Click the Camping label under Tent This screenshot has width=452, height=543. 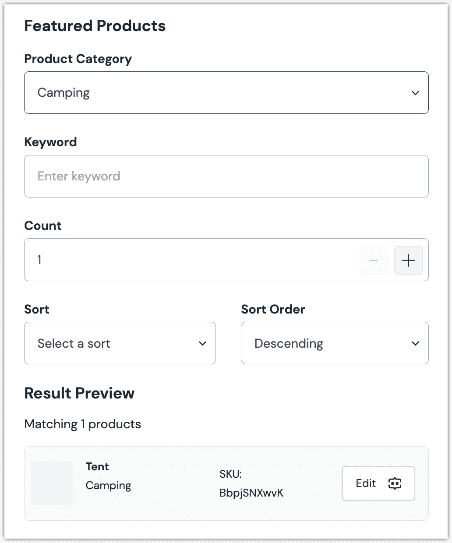(x=108, y=486)
